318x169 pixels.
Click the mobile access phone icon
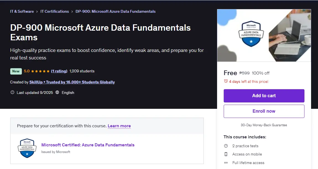226,154
